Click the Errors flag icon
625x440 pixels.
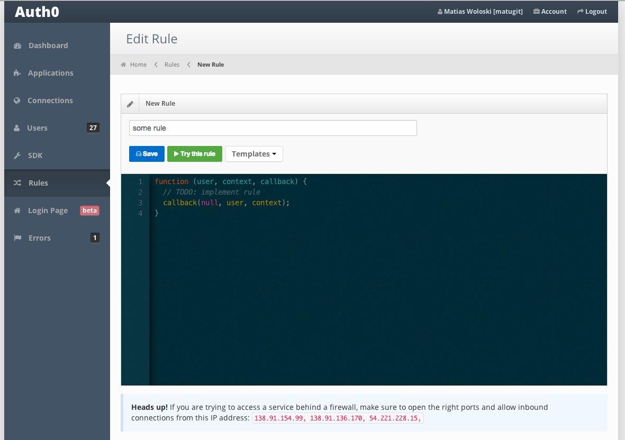tap(17, 238)
